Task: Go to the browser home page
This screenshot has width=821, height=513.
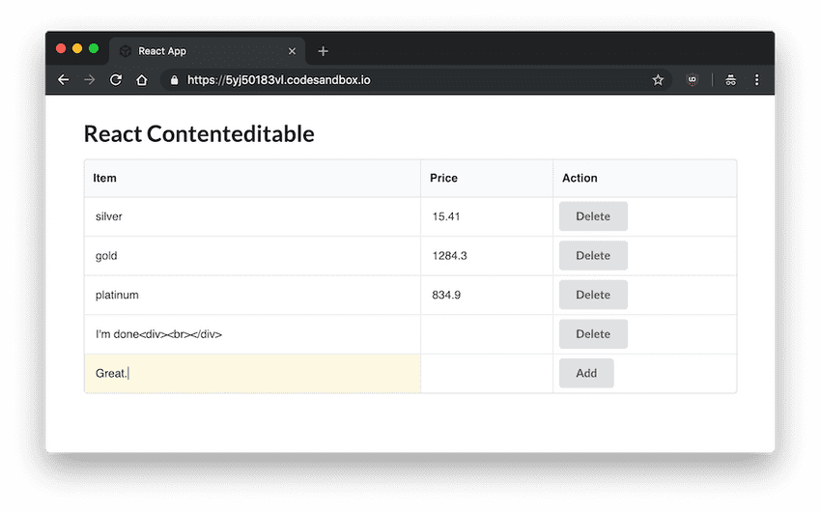Action: click(141, 80)
